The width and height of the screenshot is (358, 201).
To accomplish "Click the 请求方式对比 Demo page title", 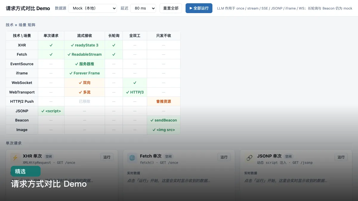I will tap(28, 8).
